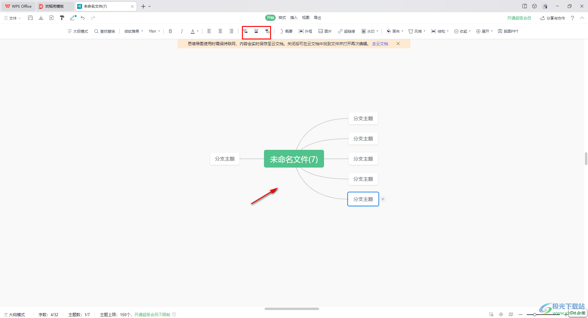
Task: Open the help question mark icon
Action: 572,18
